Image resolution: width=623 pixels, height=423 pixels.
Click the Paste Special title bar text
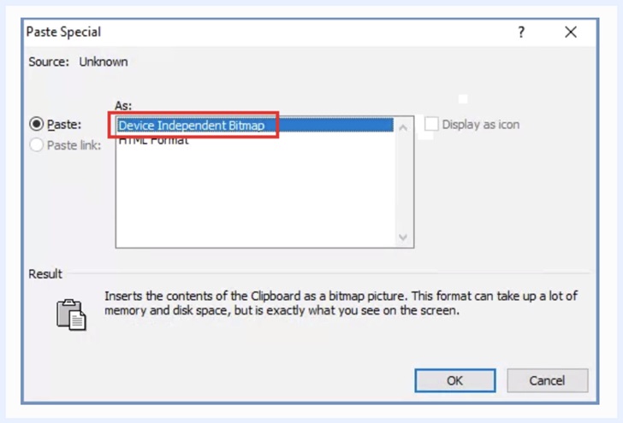(63, 32)
